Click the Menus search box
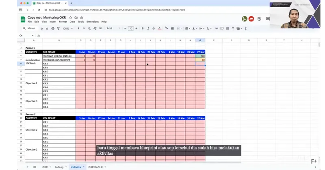The width and height of the screenshot is (325, 170). pyautogui.click(x=29, y=28)
